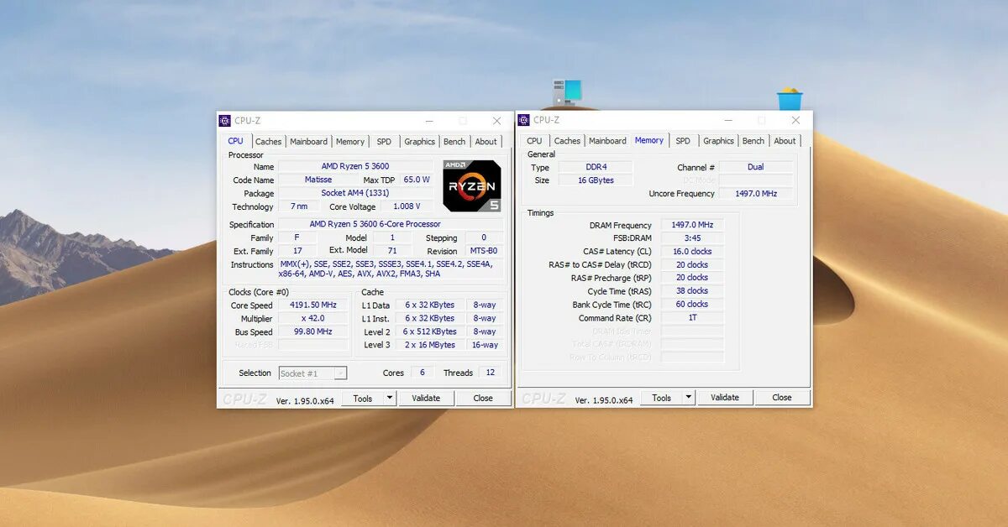
Task: Open the Mainboard tab in the right CPU-Z window
Action: click(x=607, y=141)
